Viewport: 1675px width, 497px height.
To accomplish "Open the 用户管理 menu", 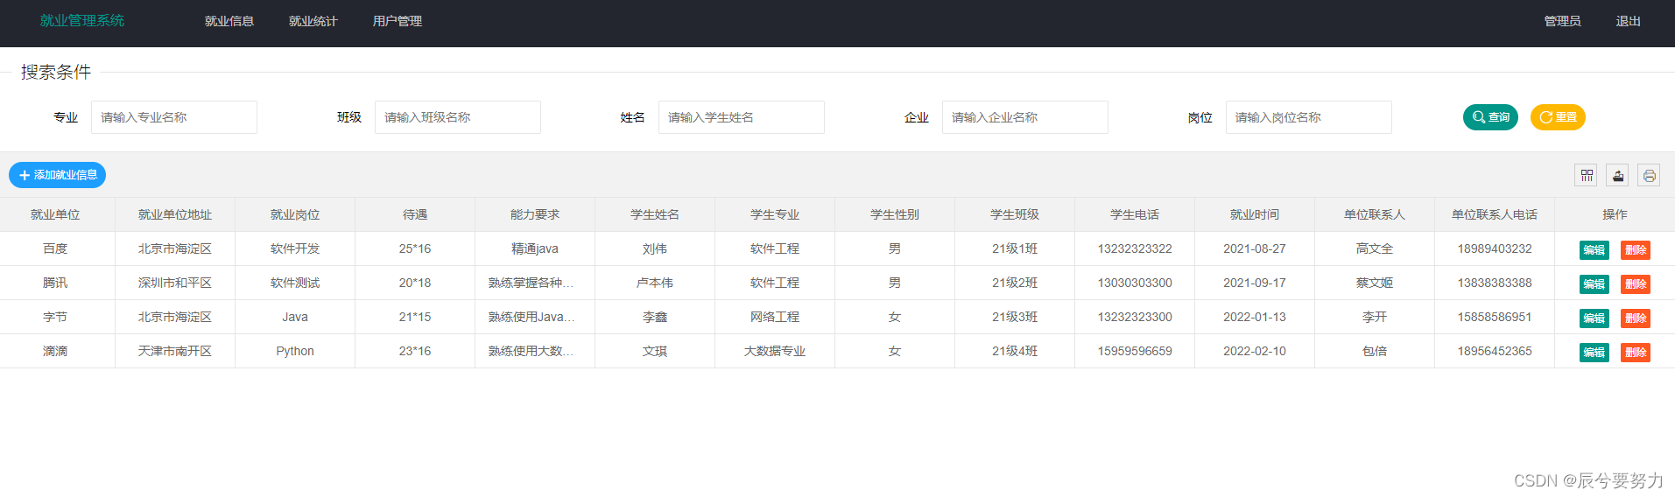I will pyautogui.click(x=398, y=21).
